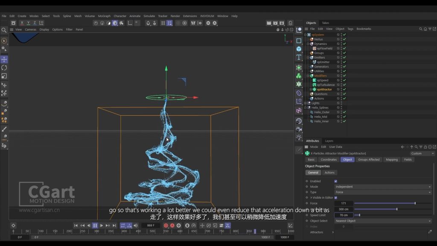Open Object Select dropdown showing Nearest Object
Image resolution: width=437 pixels, height=246 pixels.
tap(383, 221)
